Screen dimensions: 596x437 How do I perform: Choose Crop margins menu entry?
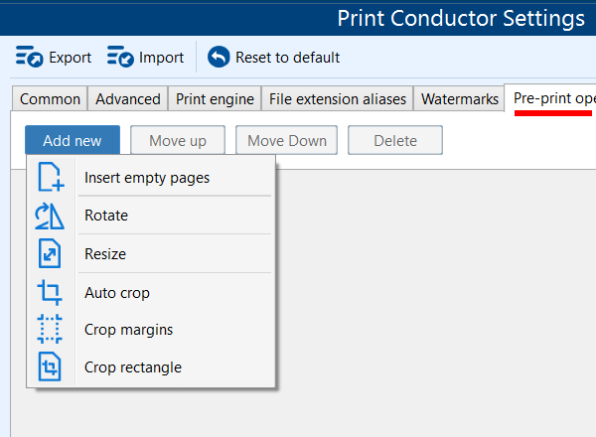pyautogui.click(x=151, y=330)
